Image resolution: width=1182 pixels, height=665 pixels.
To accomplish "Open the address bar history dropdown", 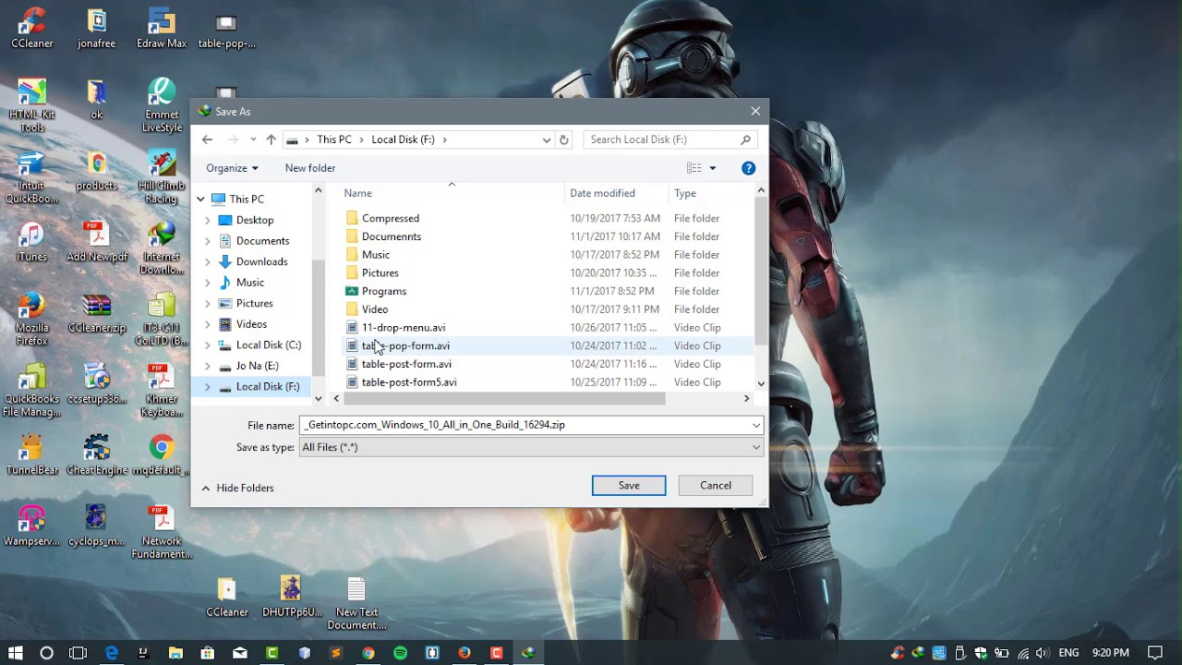I will [x=547, y=139].
